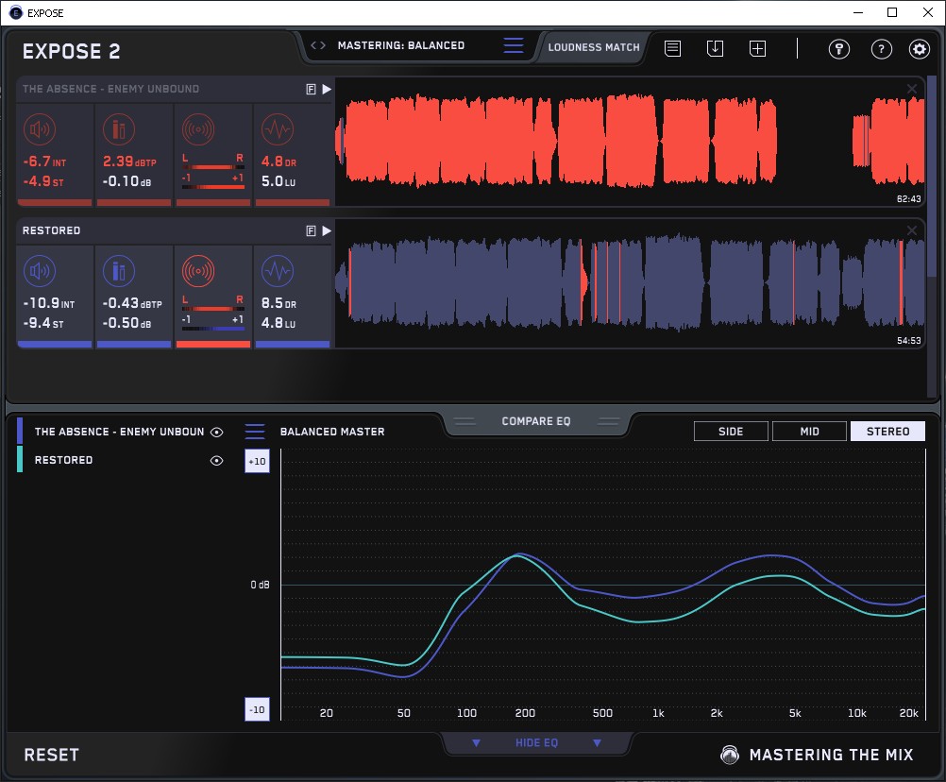Open the settings gear icon
The width and height of the screenshot is (946, 782).
(x=920, y=49)
